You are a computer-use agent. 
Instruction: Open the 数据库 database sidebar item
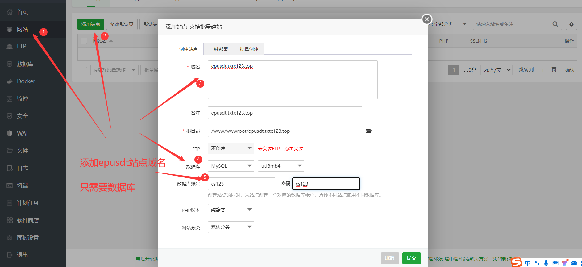[x=25, y=64]
